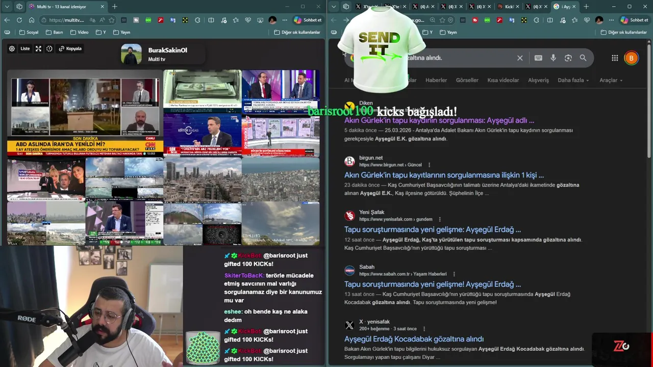The image size is (653, 367).
Task: Open on-screen keyboard icon in Google search
Action: click(x=538, y=58)
